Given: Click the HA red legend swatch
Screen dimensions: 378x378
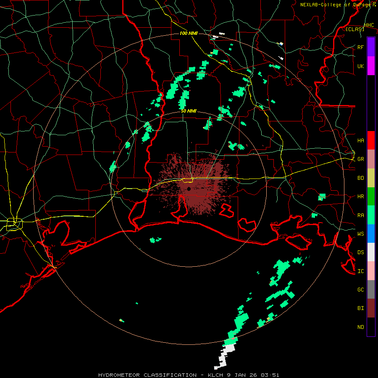Looking at the screenshot, I should click(x=371, y=140).
